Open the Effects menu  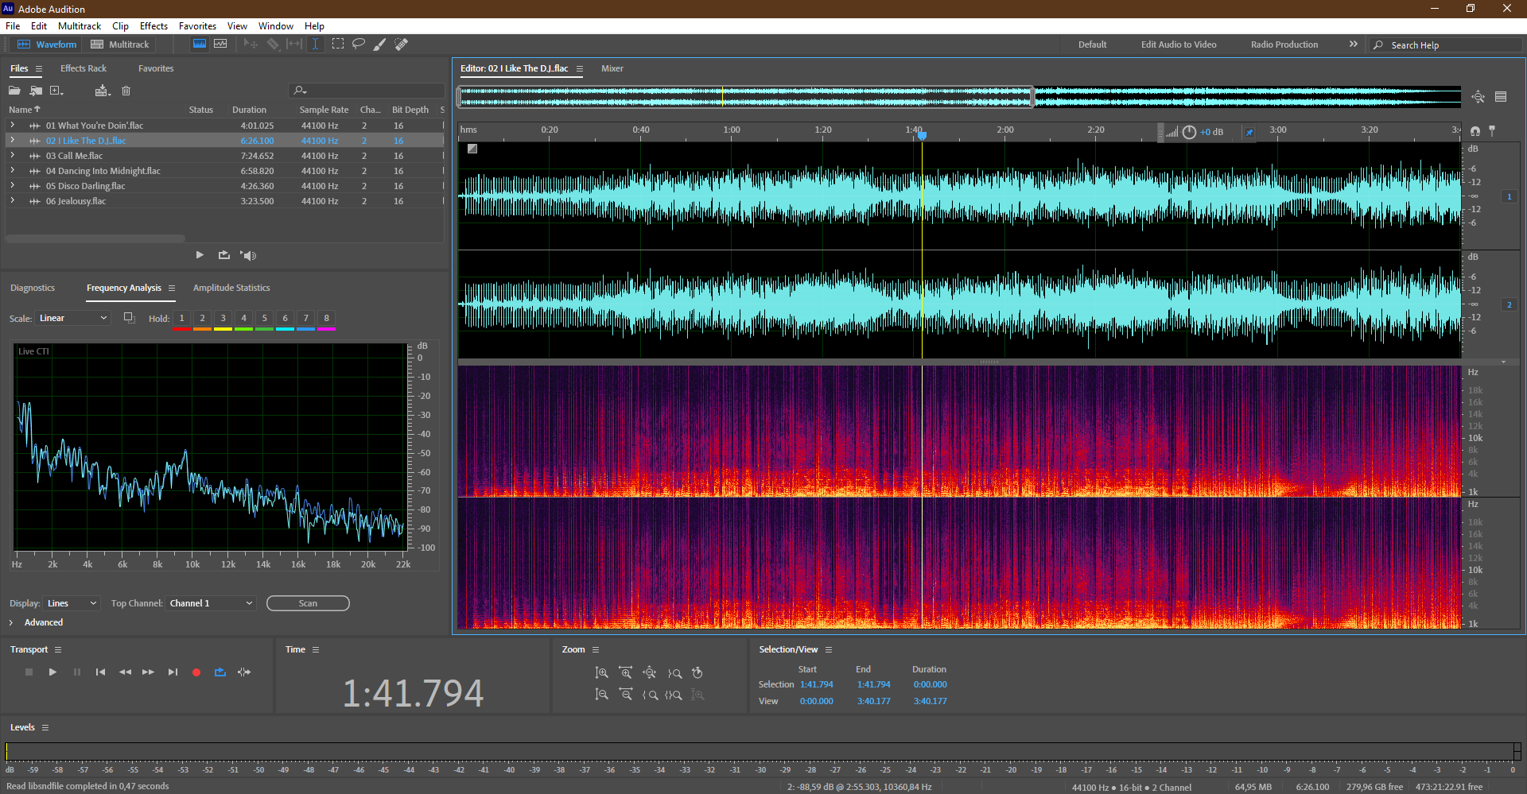[153, 26]
